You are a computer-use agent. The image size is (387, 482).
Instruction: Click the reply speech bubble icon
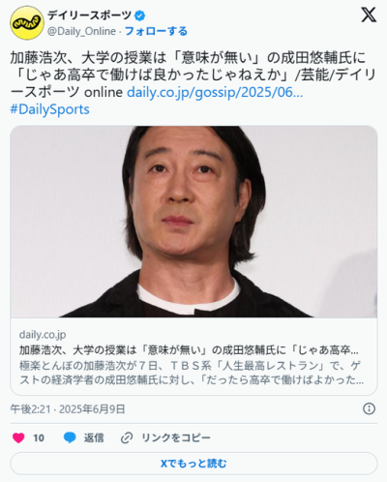[x=70, y=437]
